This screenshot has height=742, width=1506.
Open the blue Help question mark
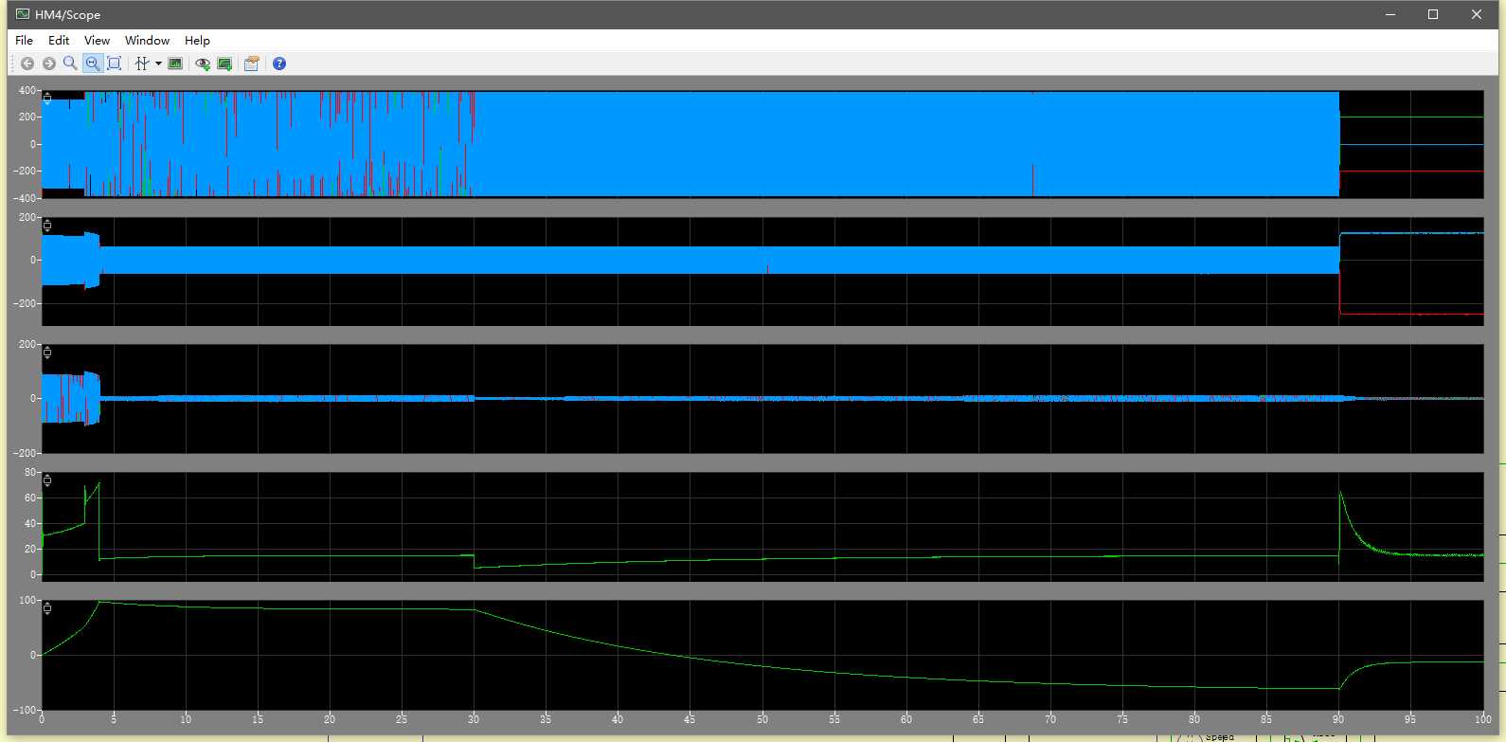pos(279,63)
